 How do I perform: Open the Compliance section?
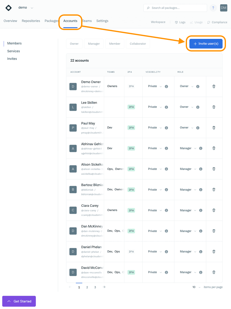click(x=217, y=22)
